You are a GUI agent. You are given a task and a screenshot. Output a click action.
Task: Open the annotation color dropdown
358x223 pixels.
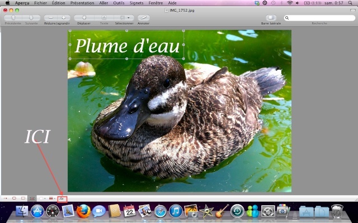pyautogui.click(x=42, y=198)
